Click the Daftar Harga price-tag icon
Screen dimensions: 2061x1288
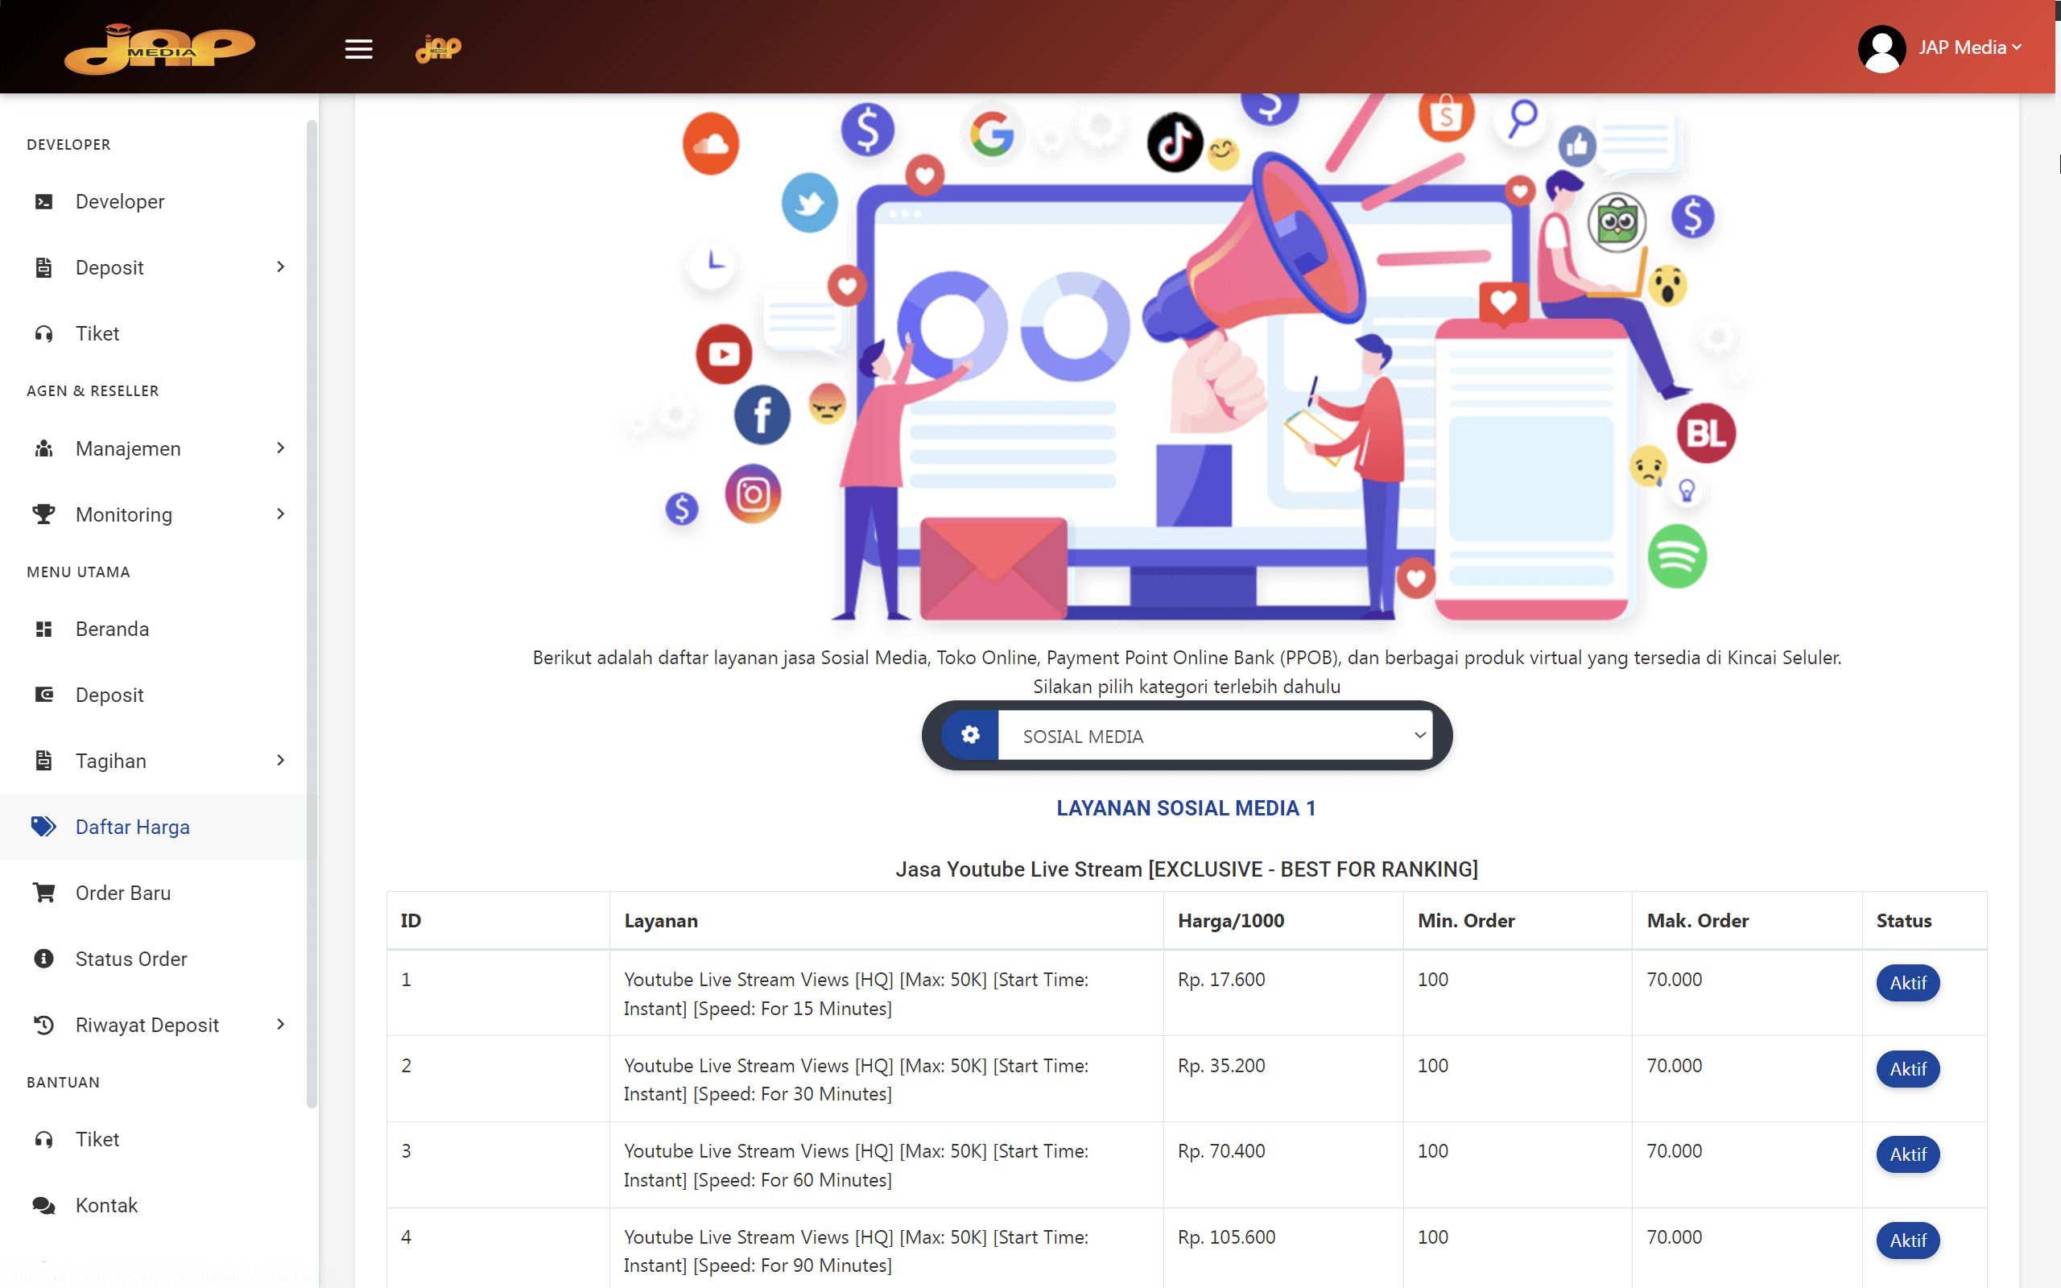click(x=43, y=826)
